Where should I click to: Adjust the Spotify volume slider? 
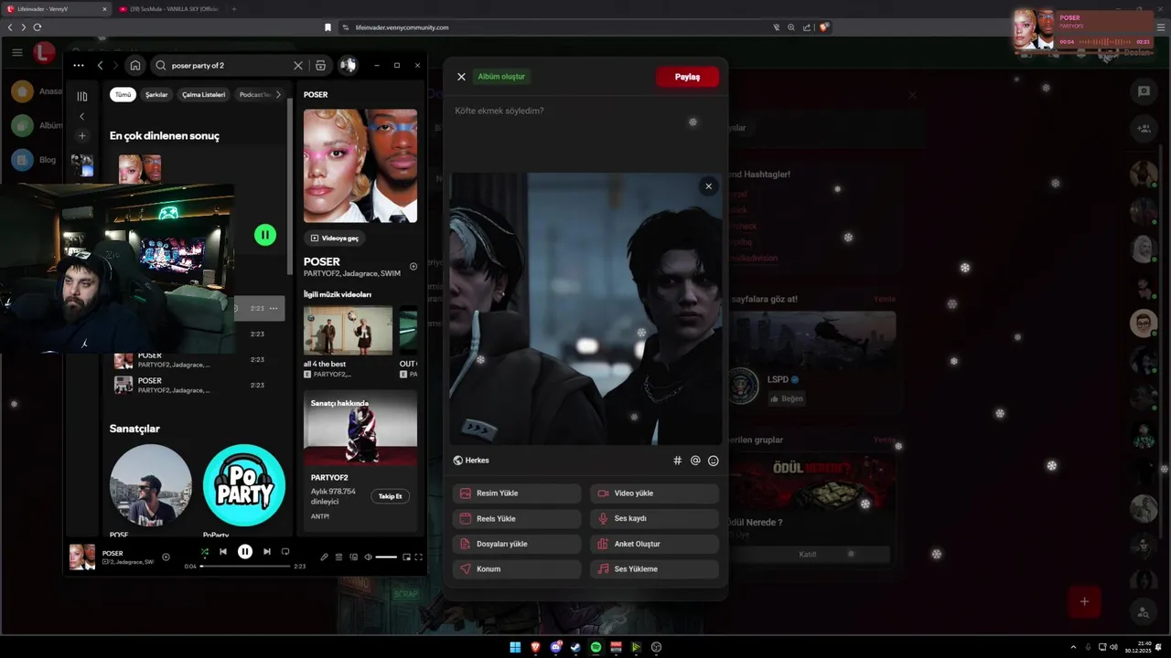[x=386, y=557]
